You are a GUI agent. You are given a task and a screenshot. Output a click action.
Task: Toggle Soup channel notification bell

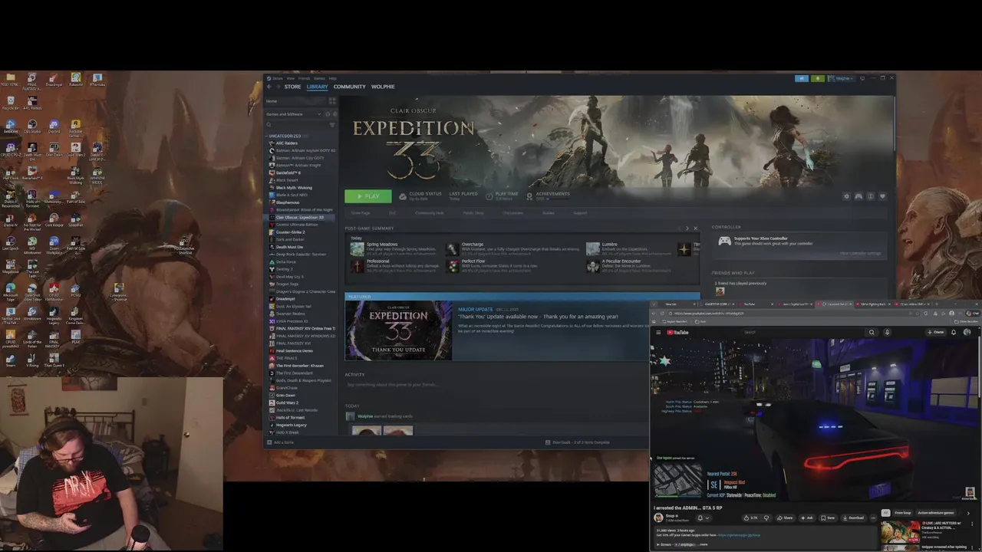[x=704, y=517]
